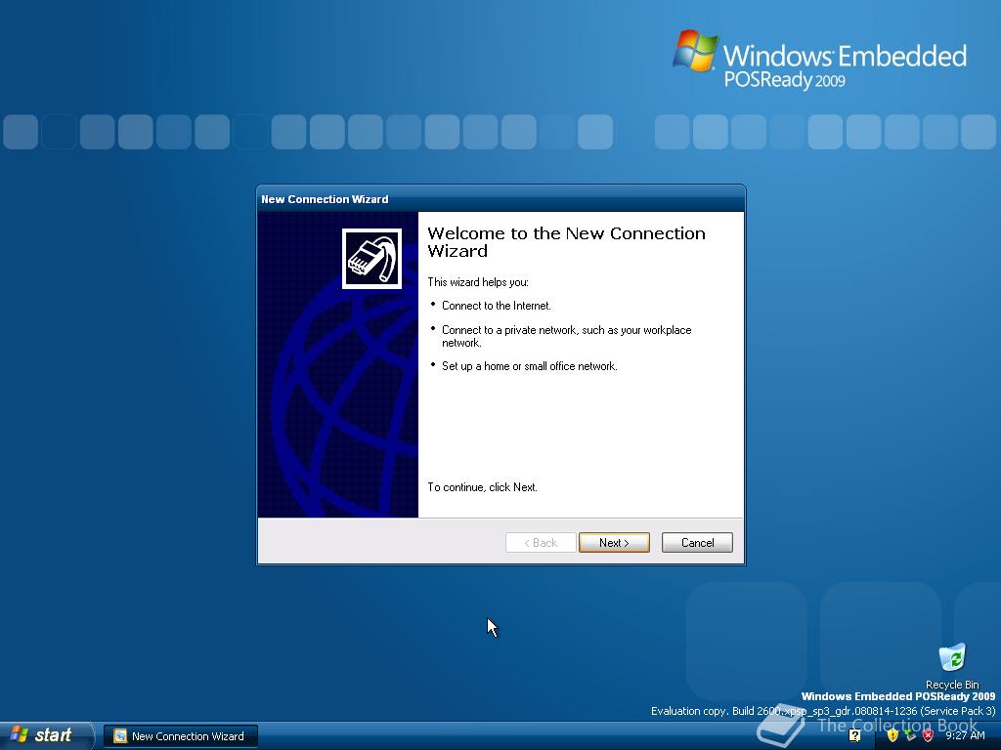Click the "Connect to the Internet." bullet text
1001x750 pixels.
coord(496,306)
